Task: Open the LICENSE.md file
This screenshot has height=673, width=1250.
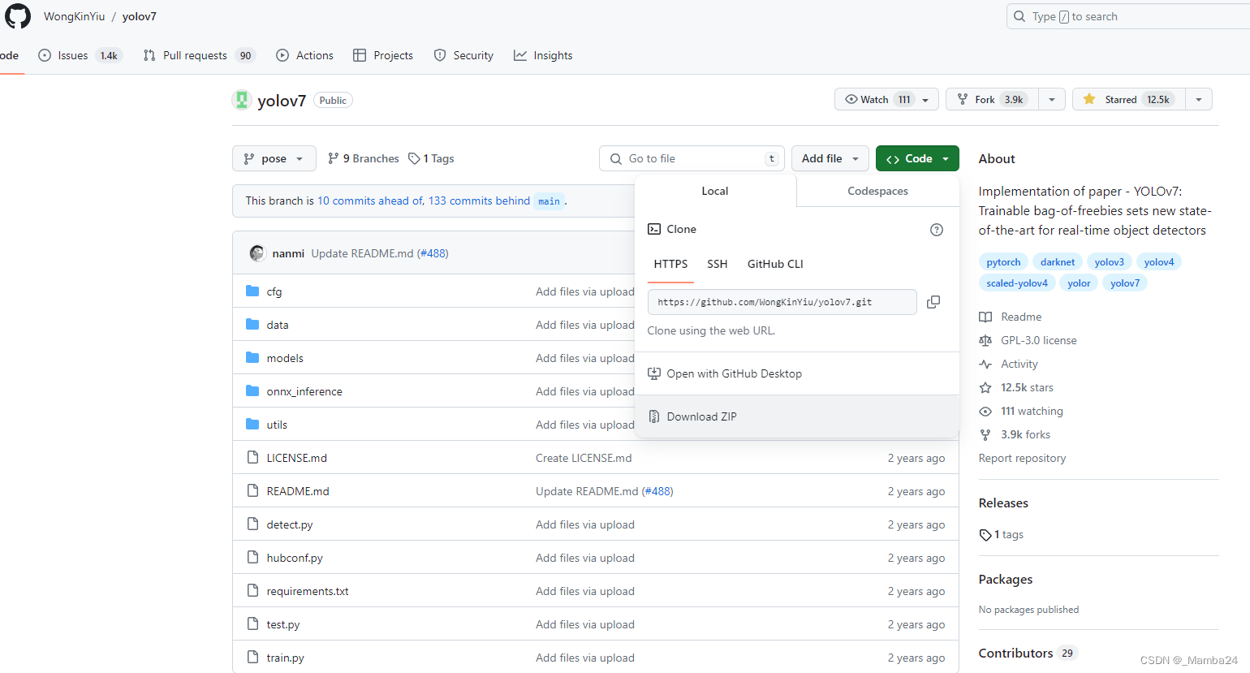Action: tap(297, 458)
